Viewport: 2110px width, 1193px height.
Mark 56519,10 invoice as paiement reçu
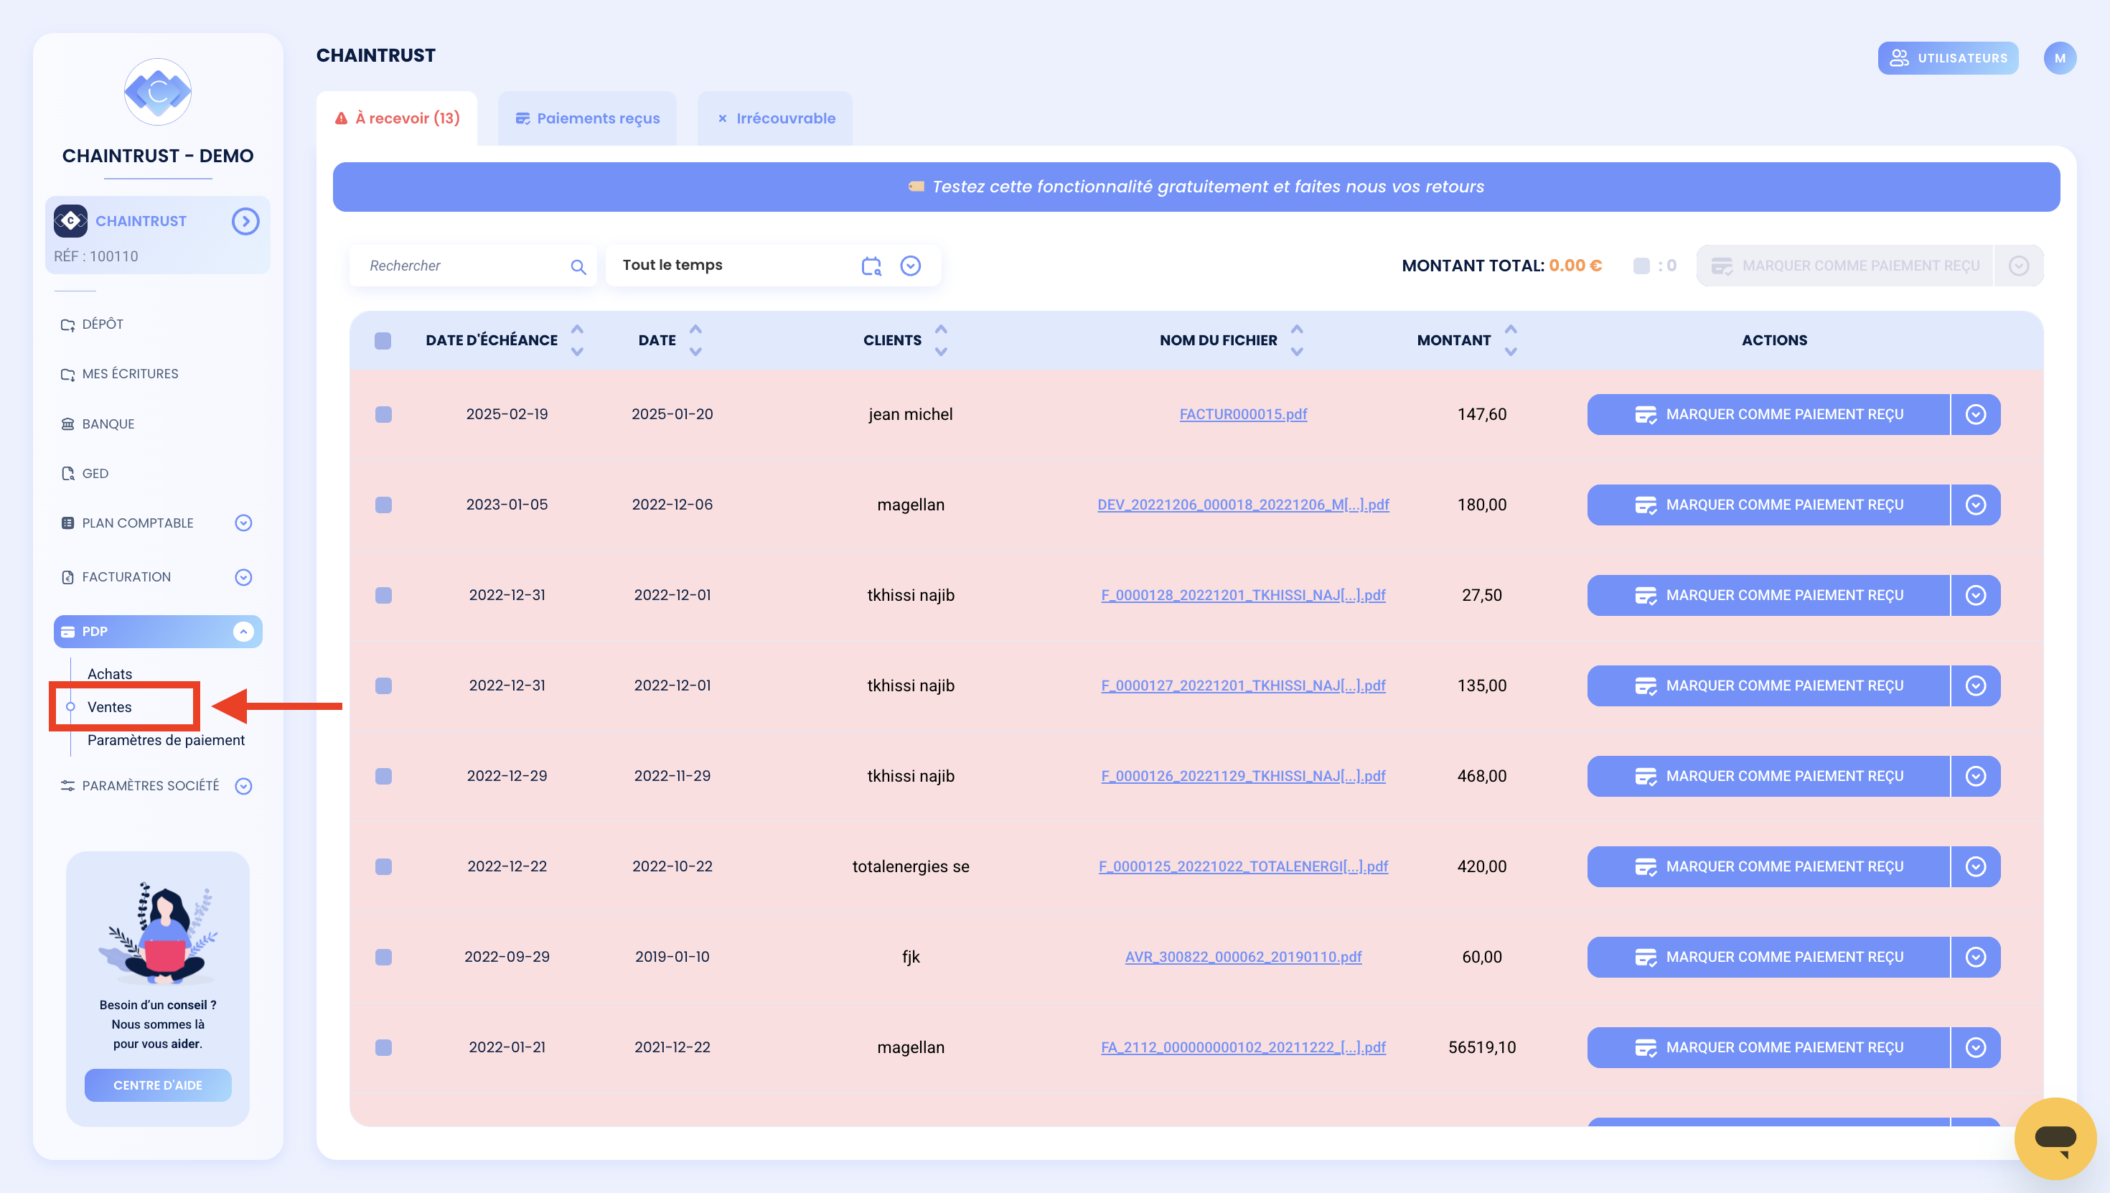(1768, 1048)
